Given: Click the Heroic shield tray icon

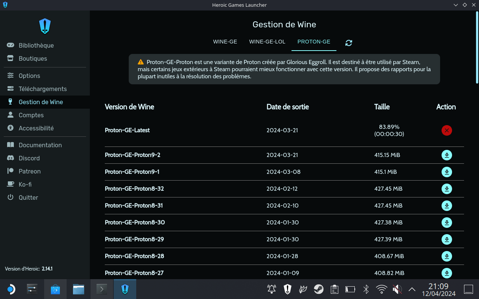Looking at the screenshot, I should tap(287, 289).
